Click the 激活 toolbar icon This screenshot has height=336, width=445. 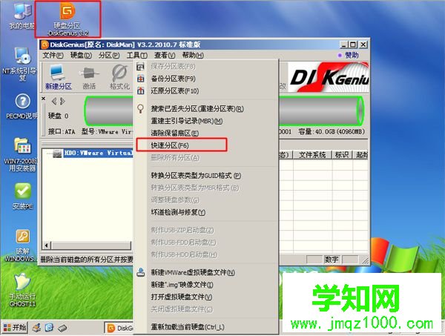click(x=89, y=77)
